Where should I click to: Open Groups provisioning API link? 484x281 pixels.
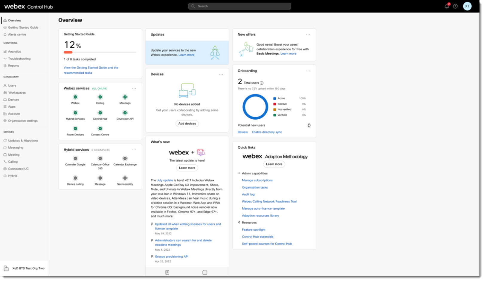coord(172,257)
